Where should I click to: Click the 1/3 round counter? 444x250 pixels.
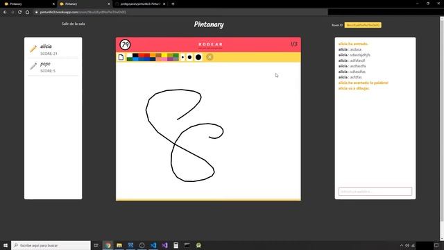(293, 44)
